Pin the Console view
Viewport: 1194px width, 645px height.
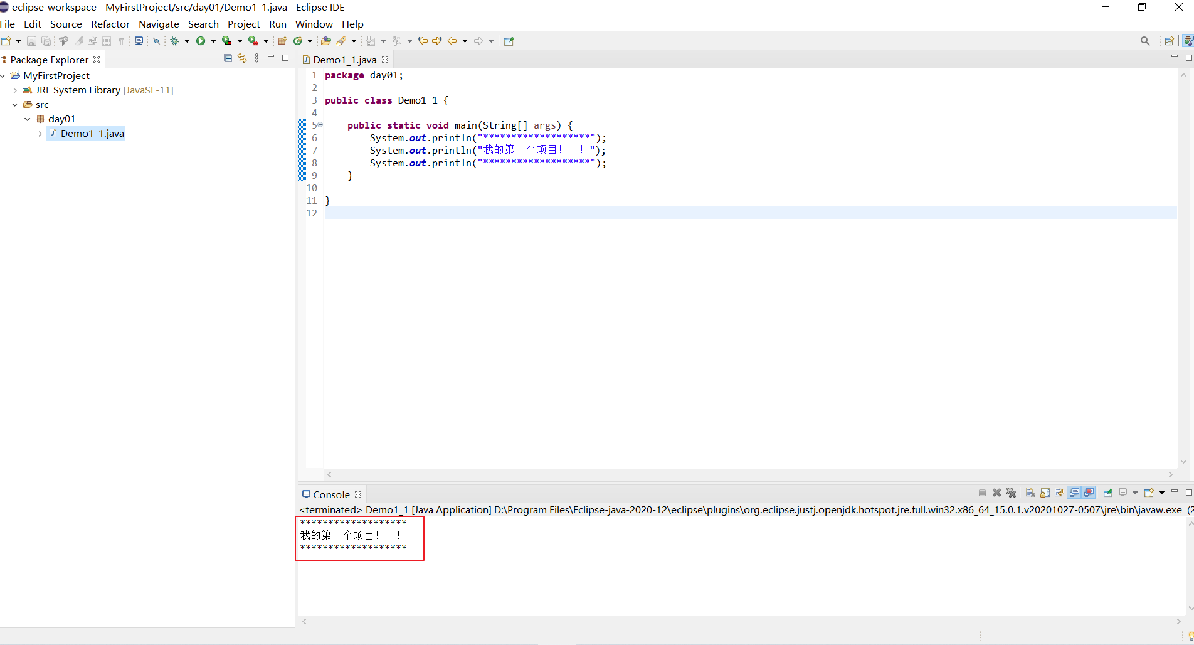click(x=1107, y=493)
